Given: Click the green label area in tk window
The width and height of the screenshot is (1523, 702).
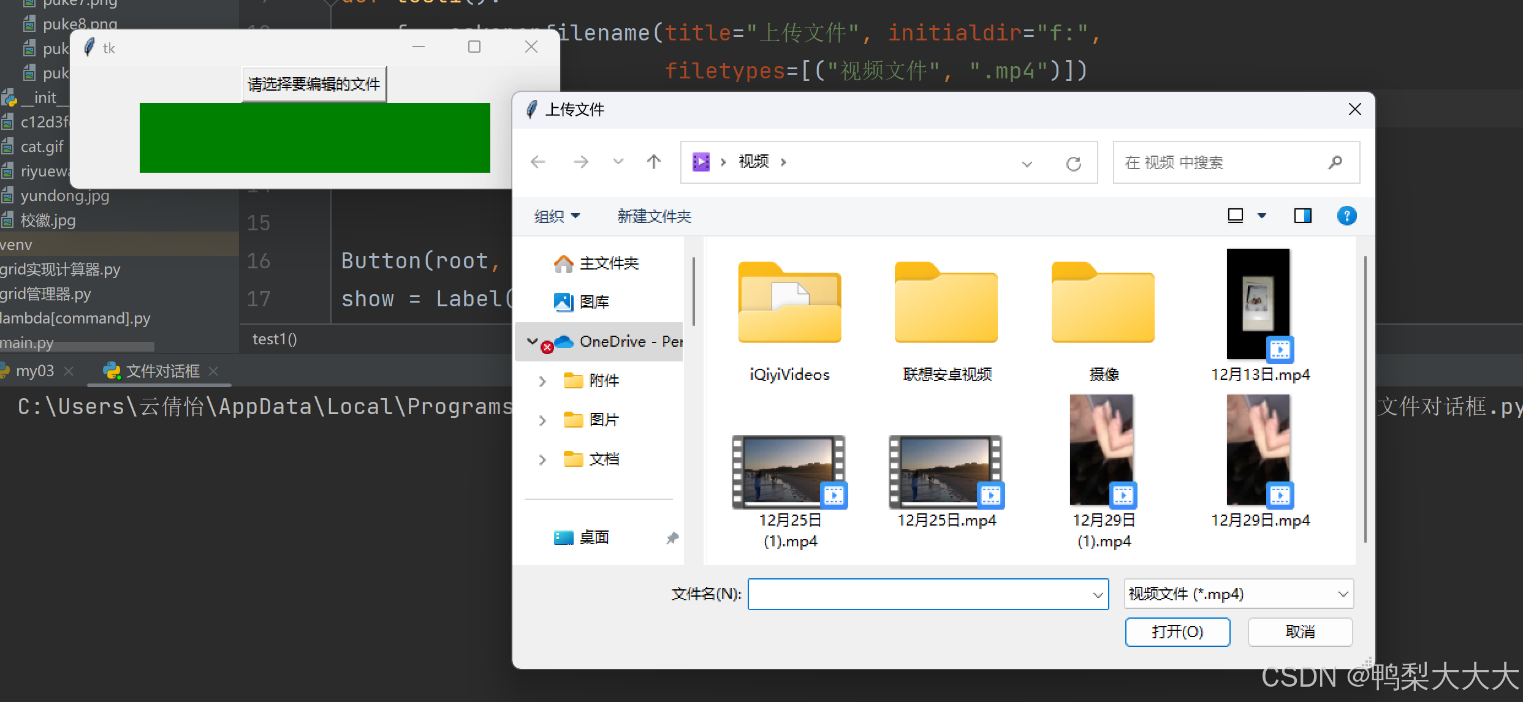Looking at the screenshot, I should pyautogui.click(x=314, y=138).
